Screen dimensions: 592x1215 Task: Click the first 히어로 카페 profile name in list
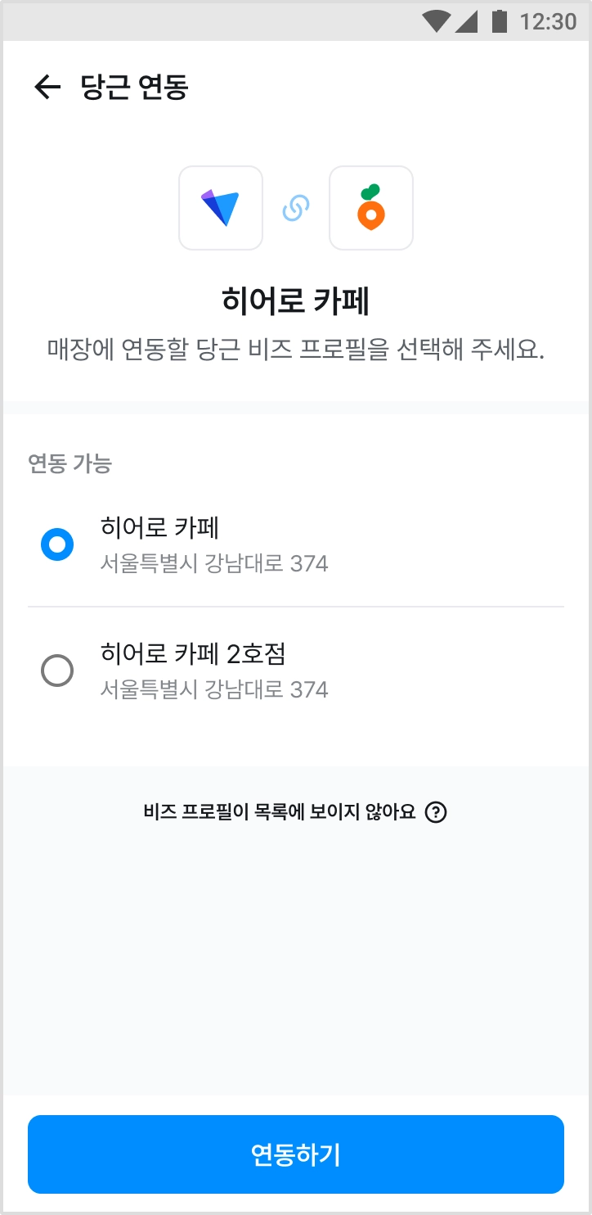tap(159, 527)
